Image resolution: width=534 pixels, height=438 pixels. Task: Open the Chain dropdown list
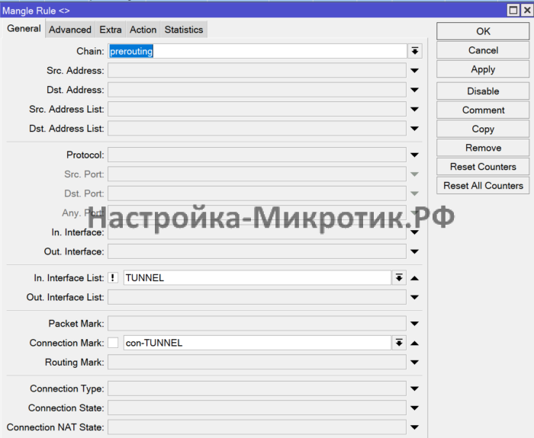[414, 51]
